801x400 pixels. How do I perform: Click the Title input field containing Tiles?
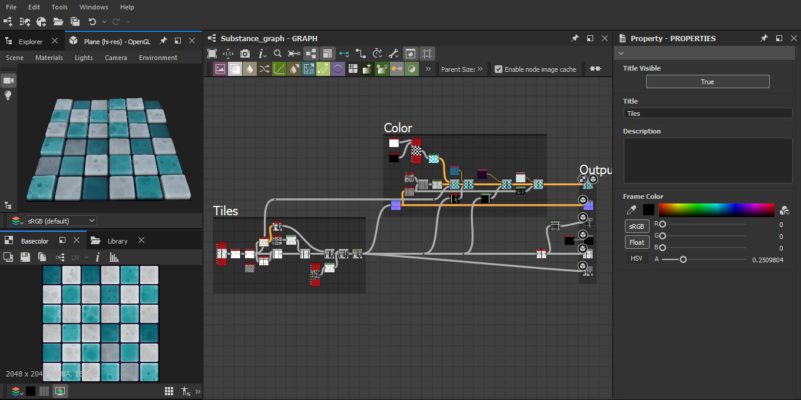pyautogui.click(x=707, y=113)
